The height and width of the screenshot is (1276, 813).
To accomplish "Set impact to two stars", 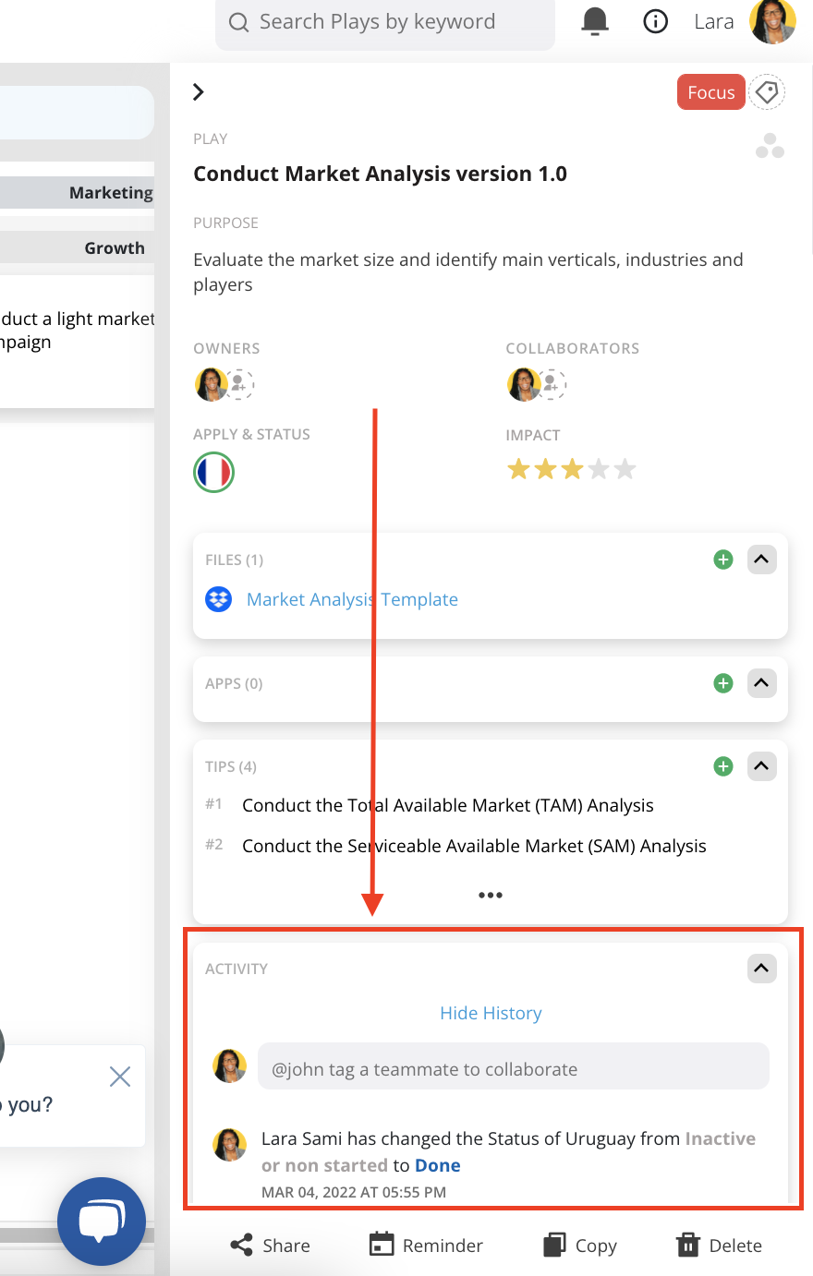I will pos(545,469).
